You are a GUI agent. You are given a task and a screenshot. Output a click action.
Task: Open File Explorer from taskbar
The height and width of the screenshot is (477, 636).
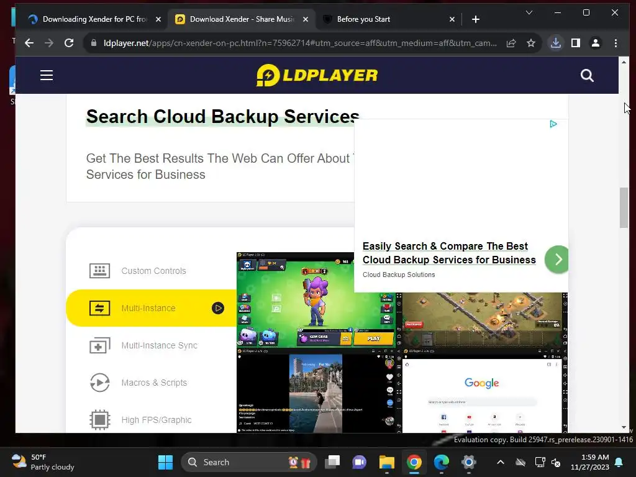coord(386,462)
